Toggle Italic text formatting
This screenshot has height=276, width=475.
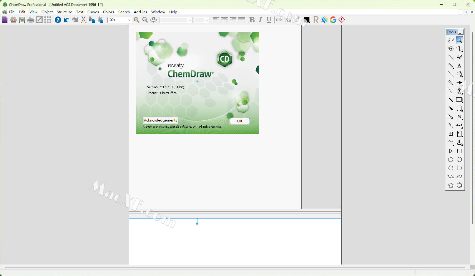coord(260,20)
